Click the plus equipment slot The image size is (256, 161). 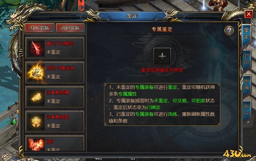pyautogui.click(x=162, y=56)
